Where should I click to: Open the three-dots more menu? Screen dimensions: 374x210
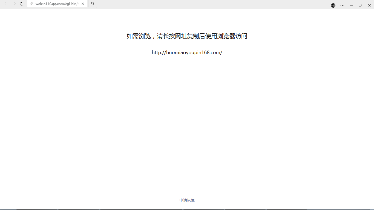click(342, 5)
